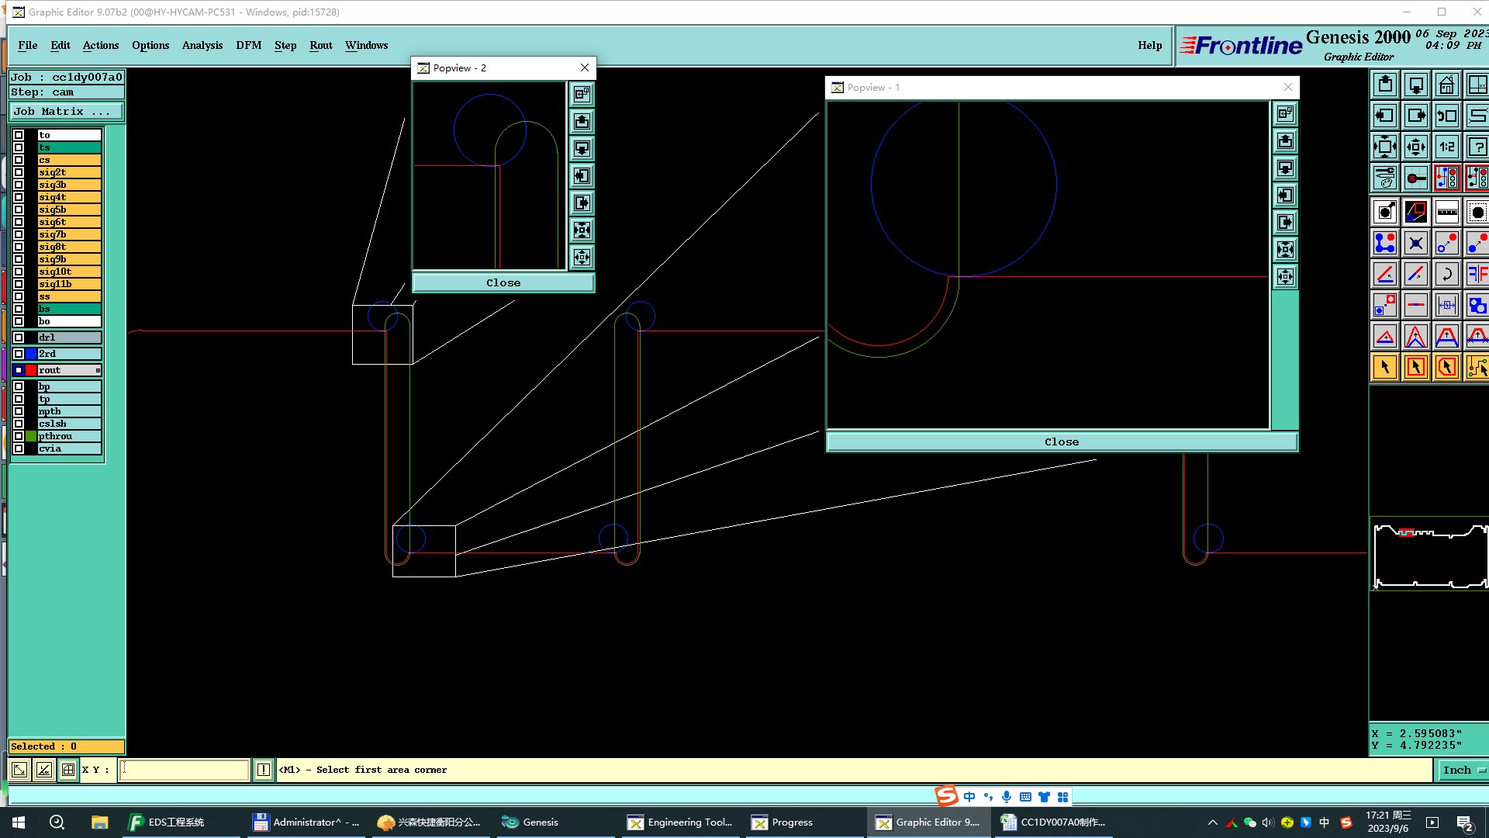
Task: Click the 1:2 zoom icon
Action: point(1446,147)
